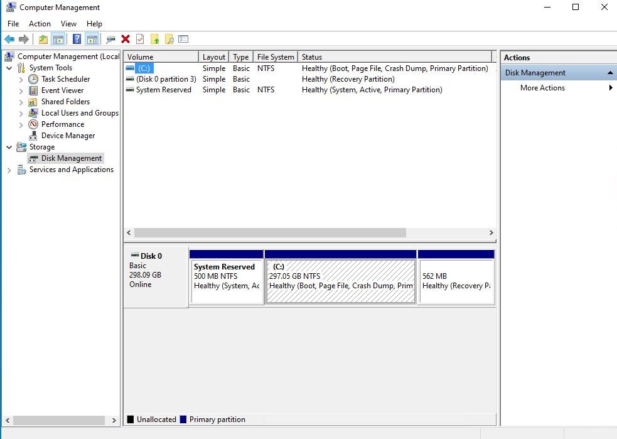Screen dimensions: 617x439
Task: Click the red X Delete icon
Action: click(x=126, y=39)
